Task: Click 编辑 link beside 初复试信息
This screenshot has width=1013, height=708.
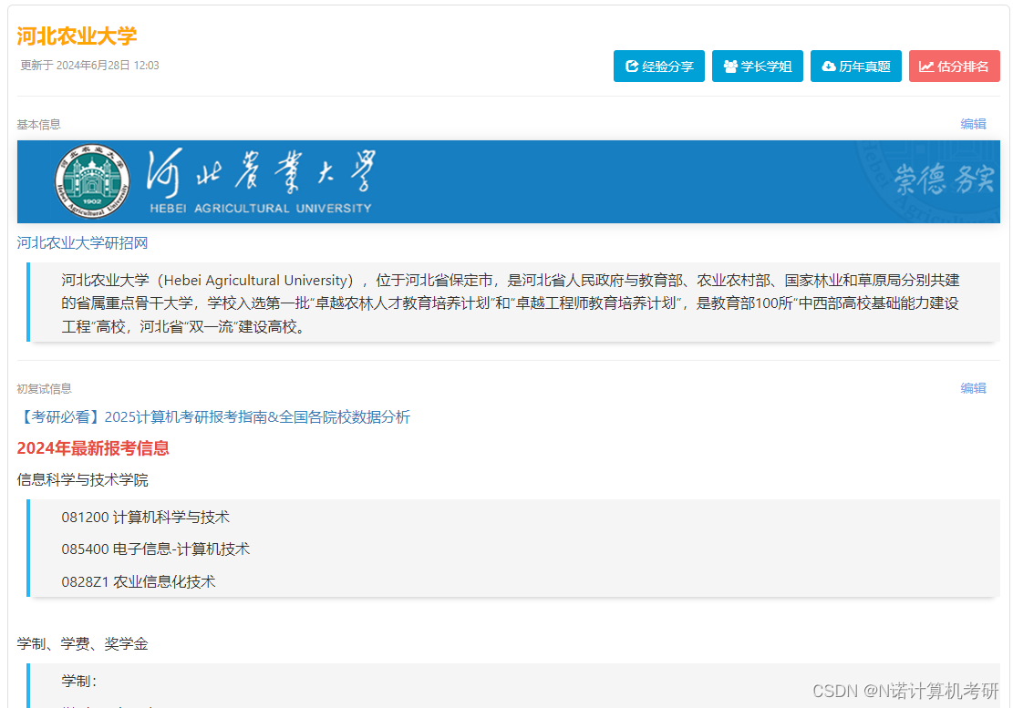Action: click(x=973, y=388)
